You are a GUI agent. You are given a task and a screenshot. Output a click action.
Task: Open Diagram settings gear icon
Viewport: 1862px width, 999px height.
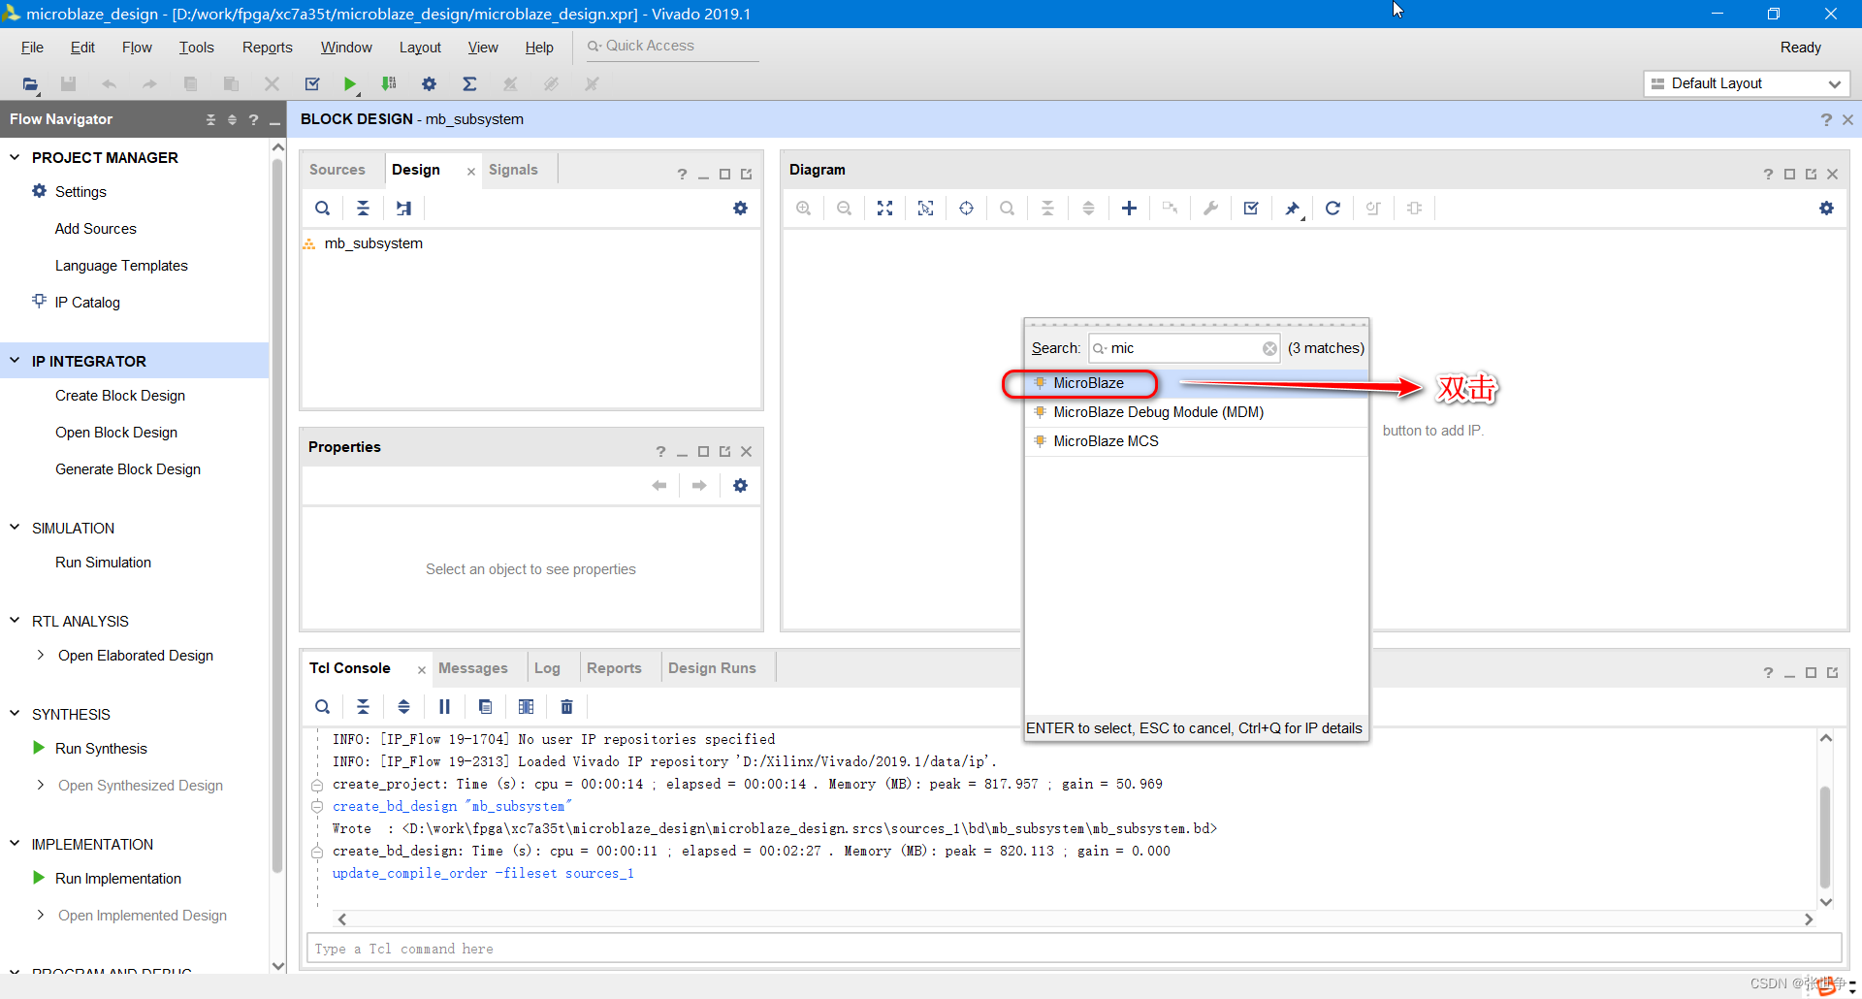[x=1826, y=209]
